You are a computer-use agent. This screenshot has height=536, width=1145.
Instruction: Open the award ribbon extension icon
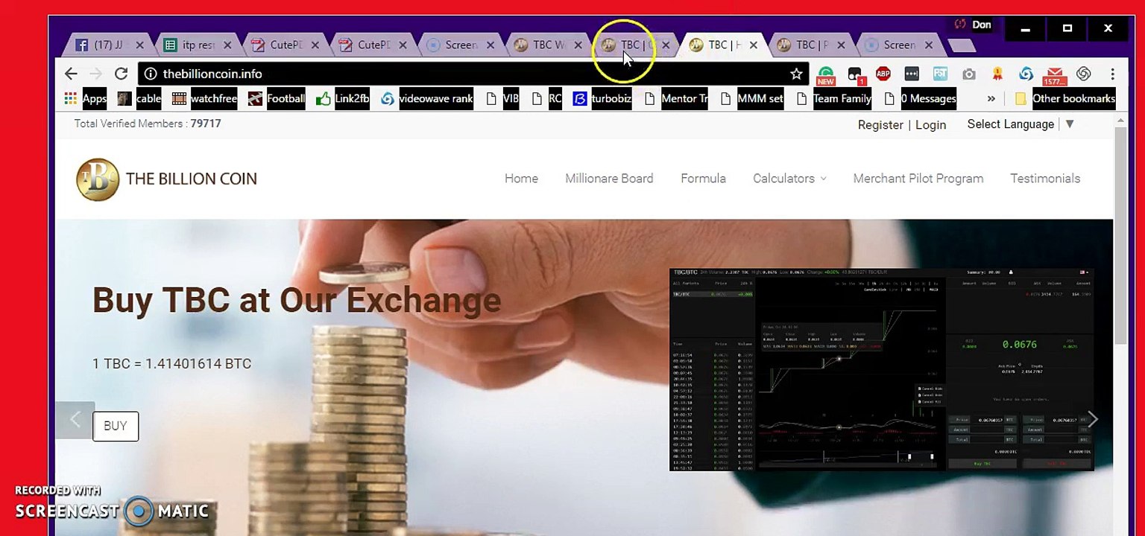pos(997,74)
